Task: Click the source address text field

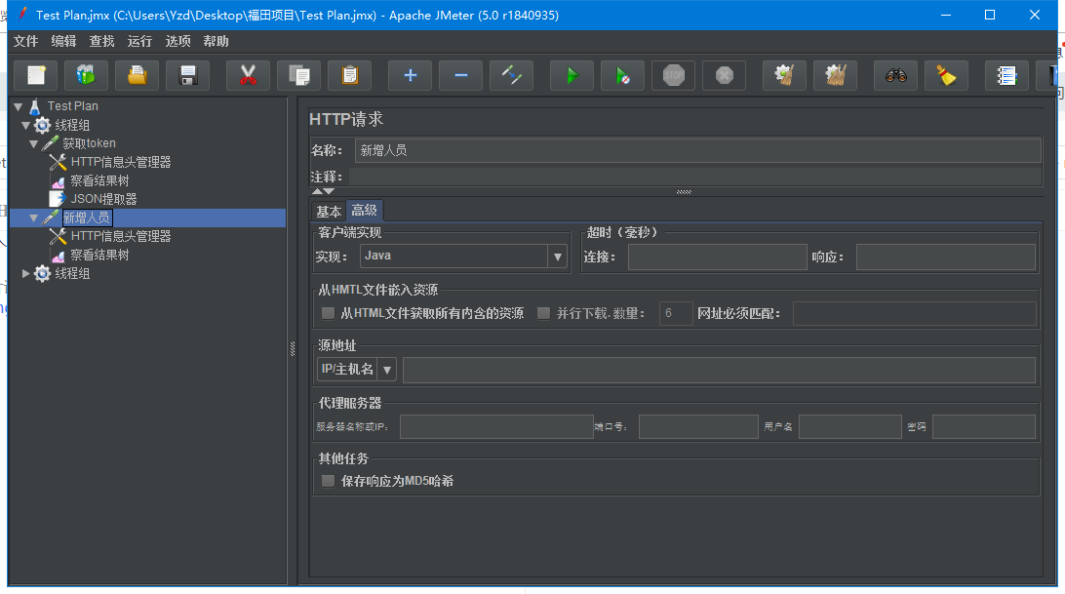Action: point(720,370)
